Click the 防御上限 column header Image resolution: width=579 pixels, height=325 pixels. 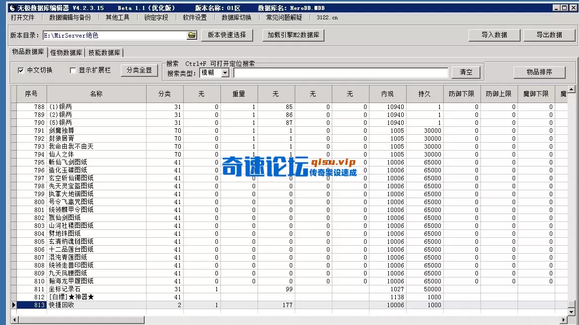point(499,94)
